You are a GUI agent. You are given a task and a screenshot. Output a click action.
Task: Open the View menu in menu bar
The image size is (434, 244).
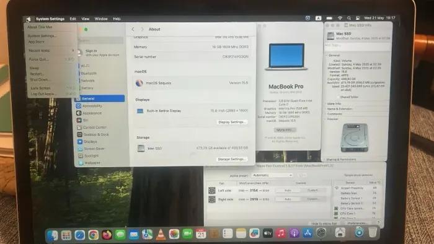[86, 19]
